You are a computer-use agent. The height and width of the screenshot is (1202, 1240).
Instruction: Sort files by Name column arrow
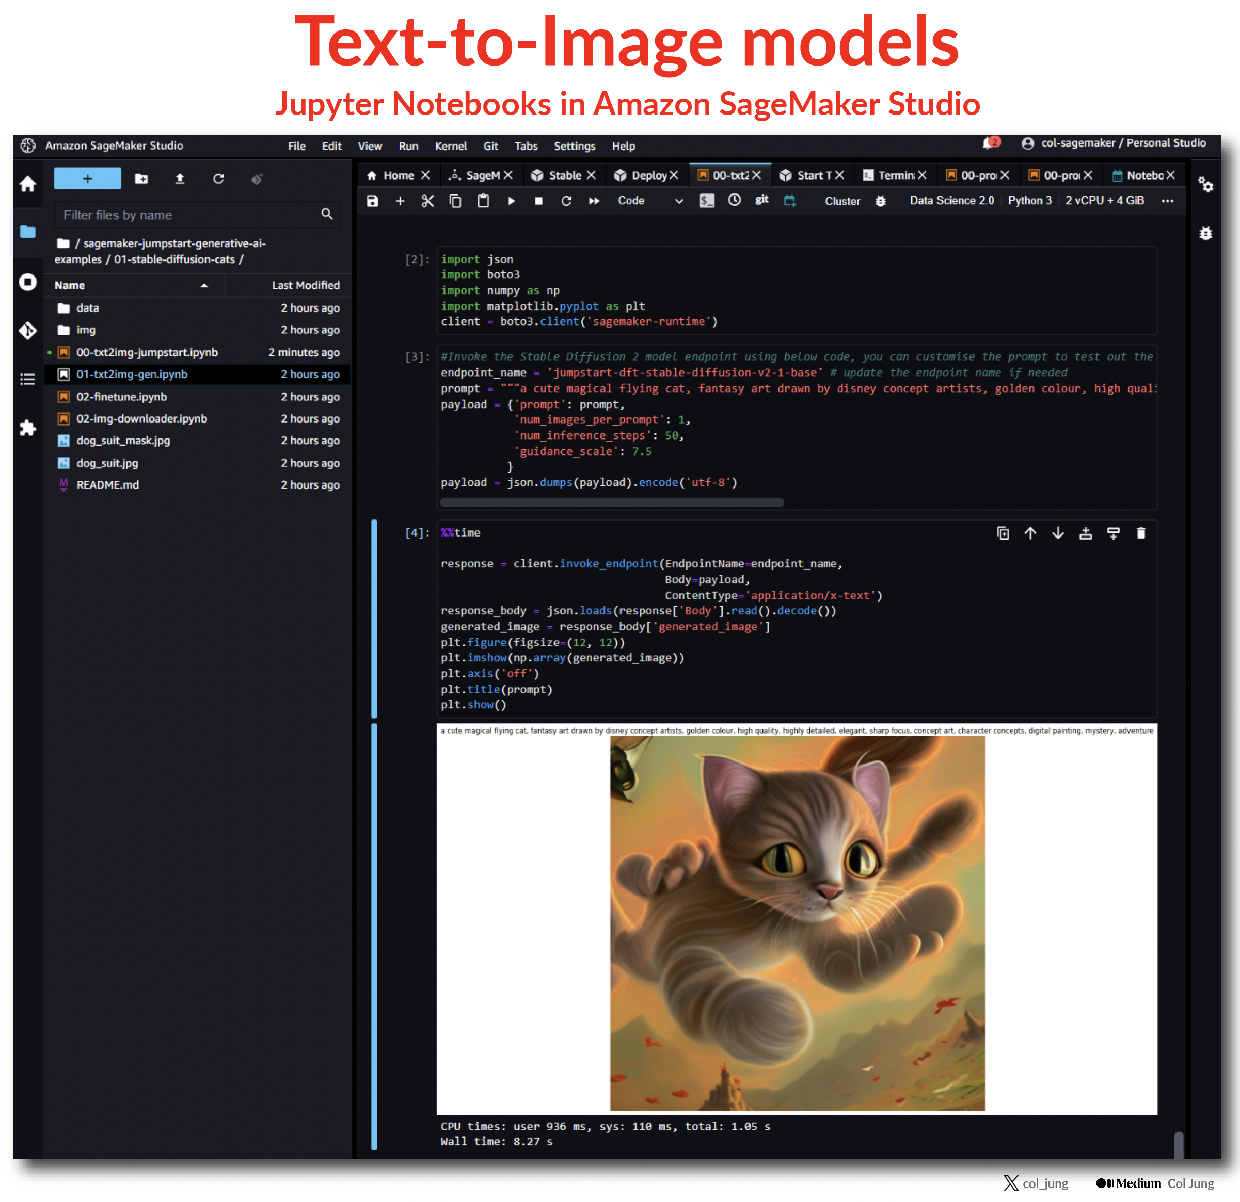point(204,286)
